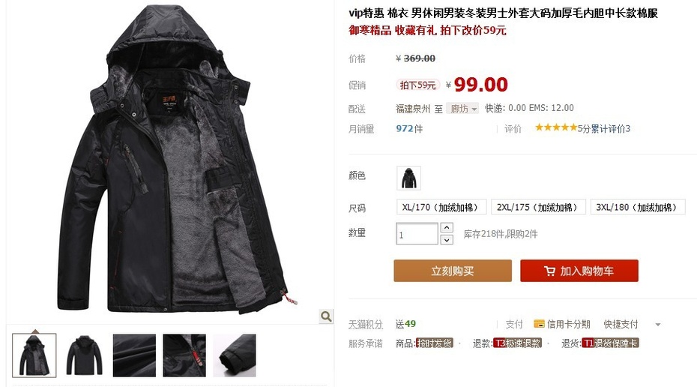Expand the payment methods arrow
The image size is (697, 387).
657,324
